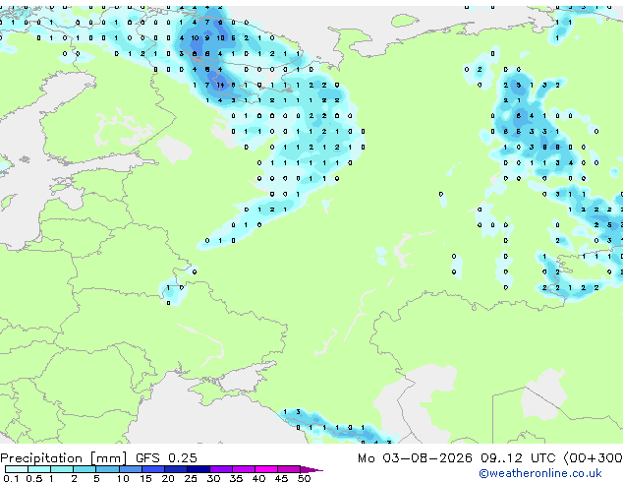
Task: Select the 1–2 mm legend color swatch
Action: point(62,469)
